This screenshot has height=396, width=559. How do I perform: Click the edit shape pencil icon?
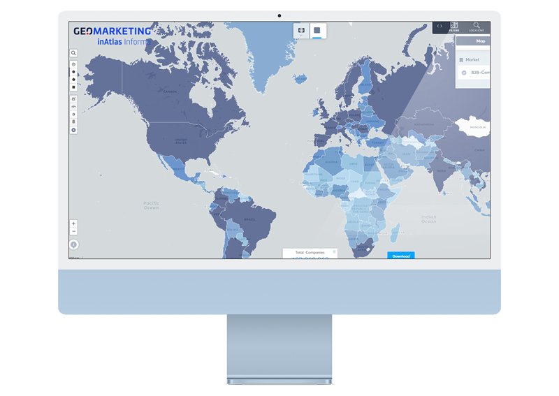click(x=73, y=98)
